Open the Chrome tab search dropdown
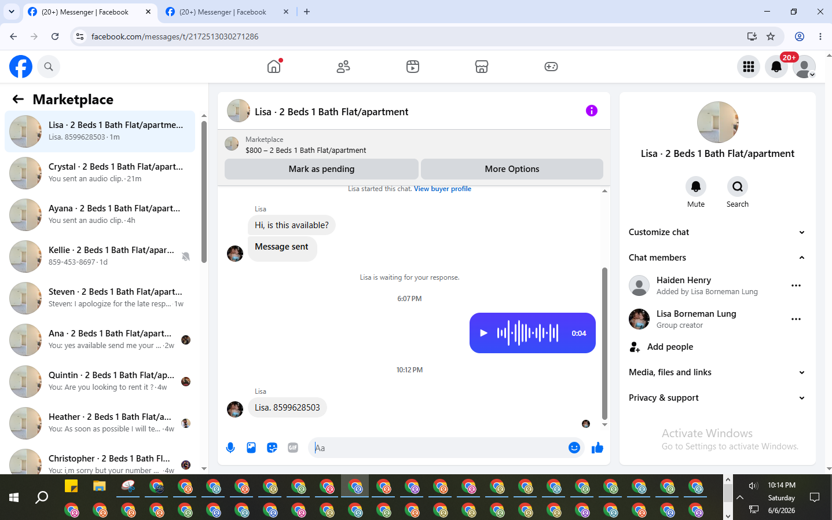Screen dimensions: 832x520 [12, 12]
